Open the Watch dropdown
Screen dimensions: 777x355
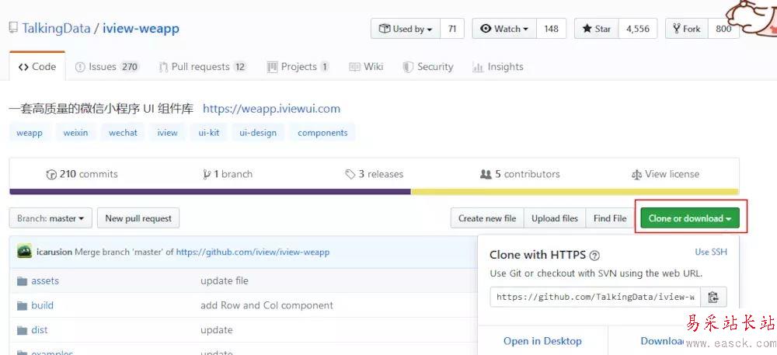pos(504,29)
